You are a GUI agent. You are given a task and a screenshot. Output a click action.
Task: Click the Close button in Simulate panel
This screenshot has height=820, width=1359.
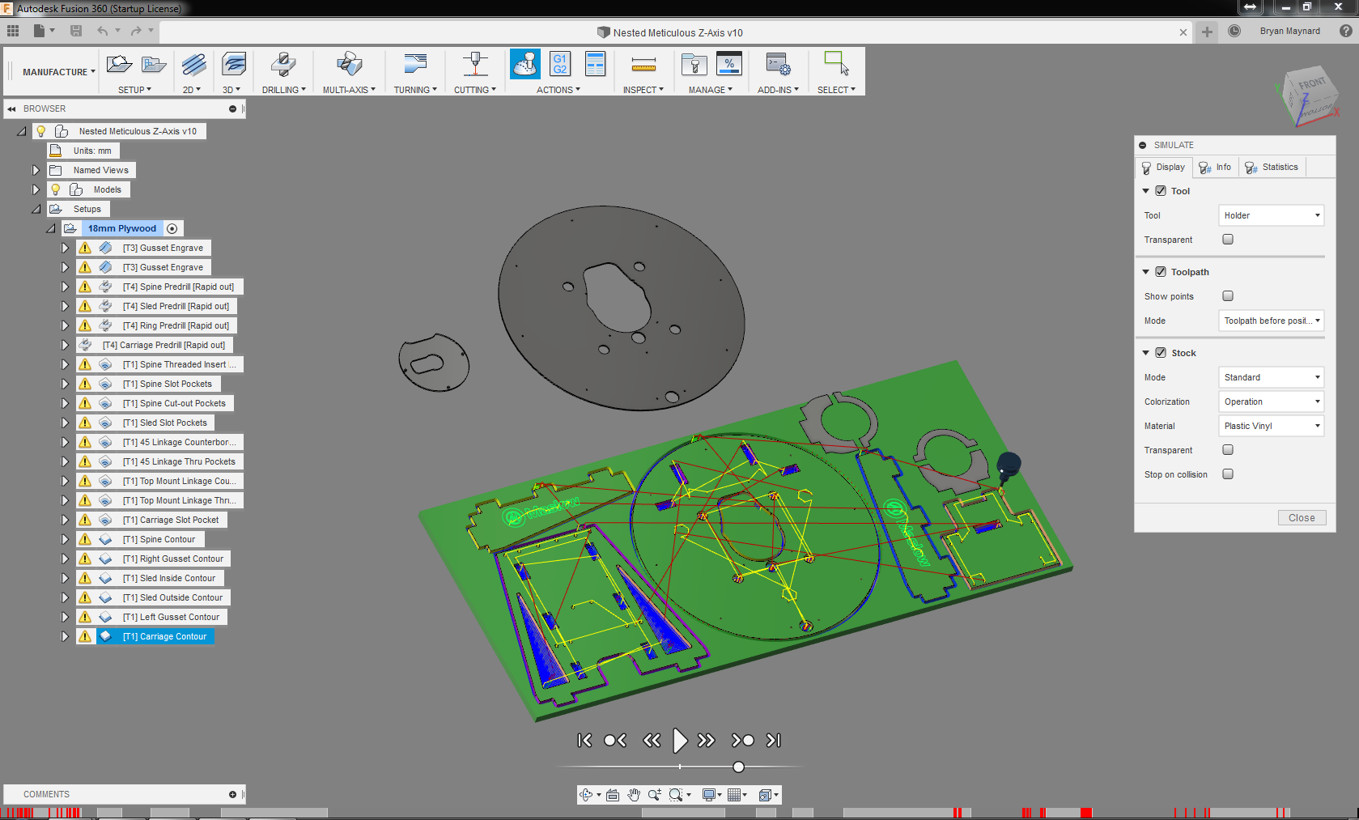tap(1302, 518)
